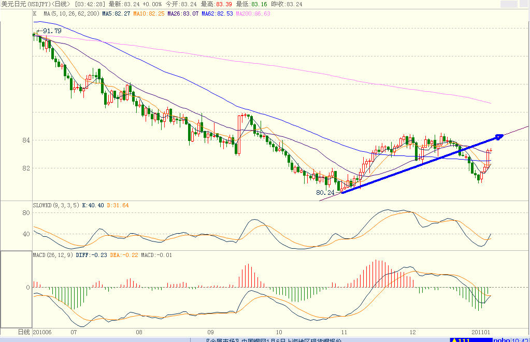
Task: Click the [03:42:28] timestamp
Action: [90, 4]
